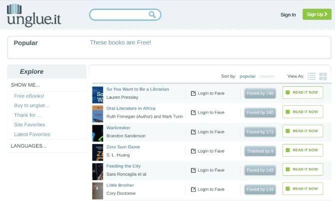Viewport: 335px width, 201px height.
Task: Expand the LANGUAGES... section
Action: pyautogui.click(x=28, y=146)
